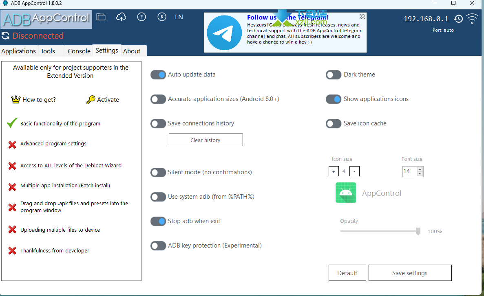The image size is (484, 296).
Task: Disable the Auto update data toggle
Action: point(158,75)
